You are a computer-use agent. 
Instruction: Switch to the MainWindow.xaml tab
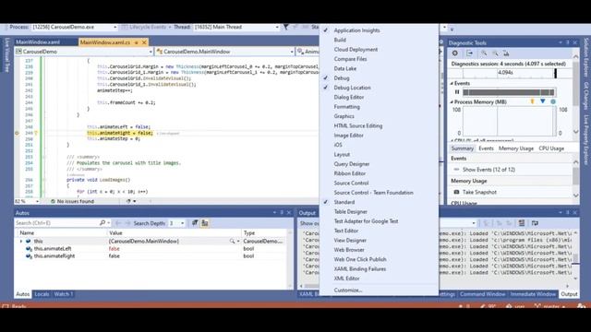(x=38, y=42)
